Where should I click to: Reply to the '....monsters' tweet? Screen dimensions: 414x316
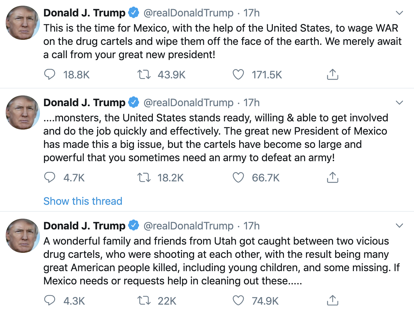(x=50, y=178)
